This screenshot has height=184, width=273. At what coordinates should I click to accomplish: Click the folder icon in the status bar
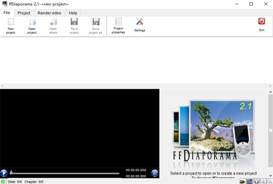coord(243,181)
